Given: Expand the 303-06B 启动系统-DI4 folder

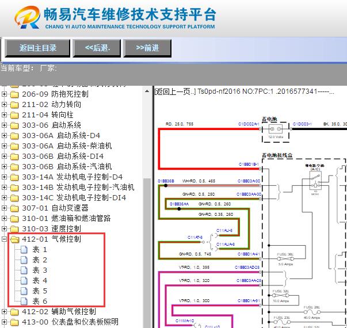Looking at the screenshot, I should [4, 157].
